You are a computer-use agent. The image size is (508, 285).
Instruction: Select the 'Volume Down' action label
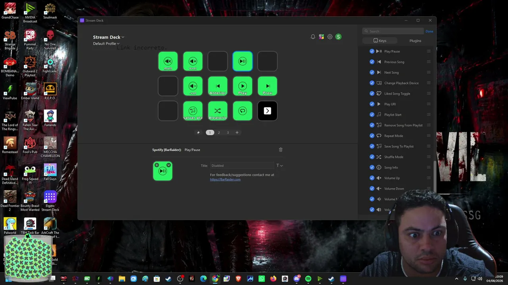(x=394, y=188)
